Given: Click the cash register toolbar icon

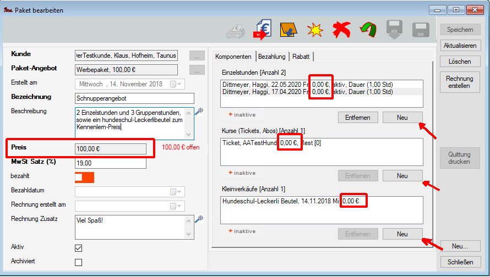Looking at the screenshot, I should point(236,31).
